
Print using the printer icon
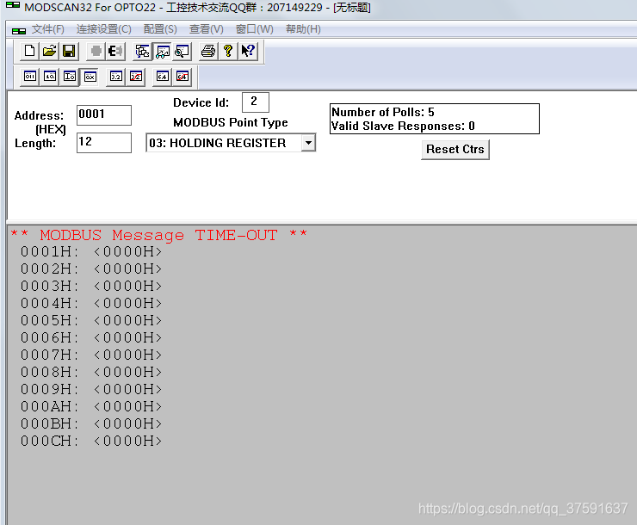(208, 51)
